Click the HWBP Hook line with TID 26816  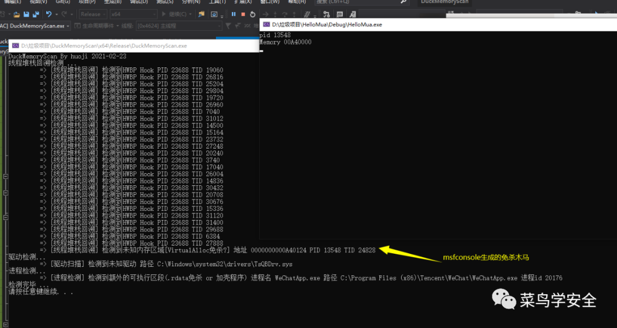coord(131,77)
